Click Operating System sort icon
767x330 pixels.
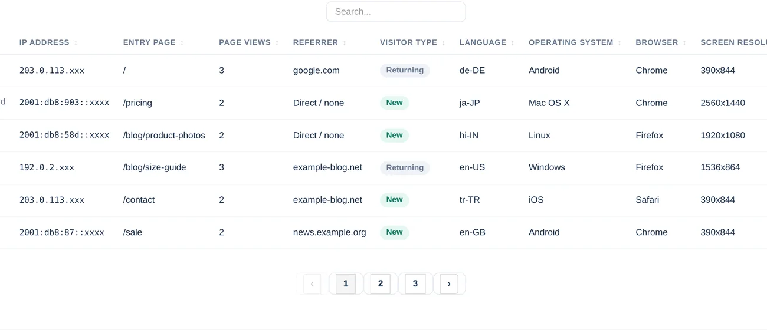click(619, 43)
